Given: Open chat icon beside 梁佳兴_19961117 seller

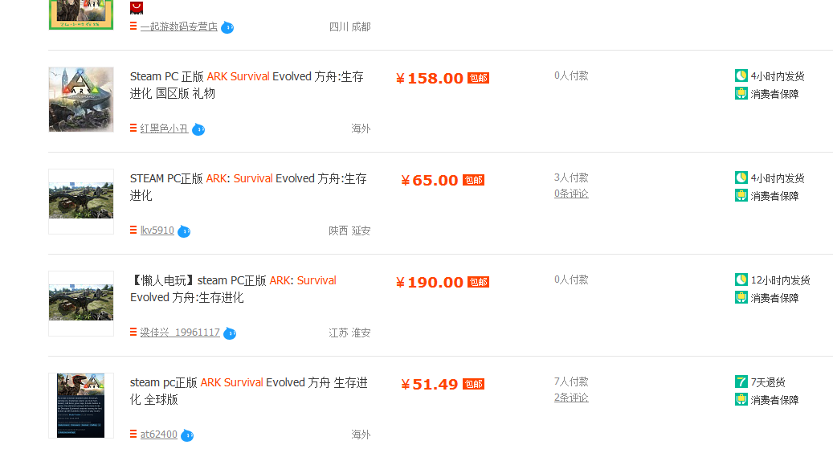Looking at the screenshot, I should pyautogui.click(x=230, y=333).
